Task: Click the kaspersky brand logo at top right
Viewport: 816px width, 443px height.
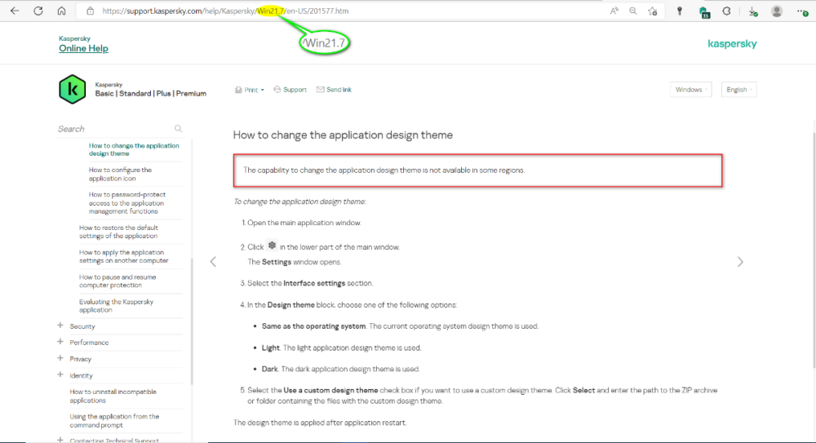Action: tap(732, 44)
